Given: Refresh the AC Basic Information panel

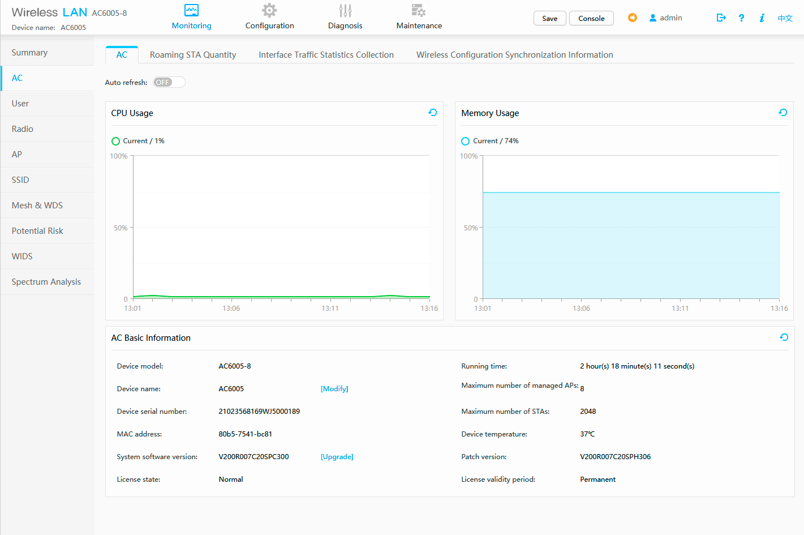Looking at the screenshot, I should coord(784,337).
